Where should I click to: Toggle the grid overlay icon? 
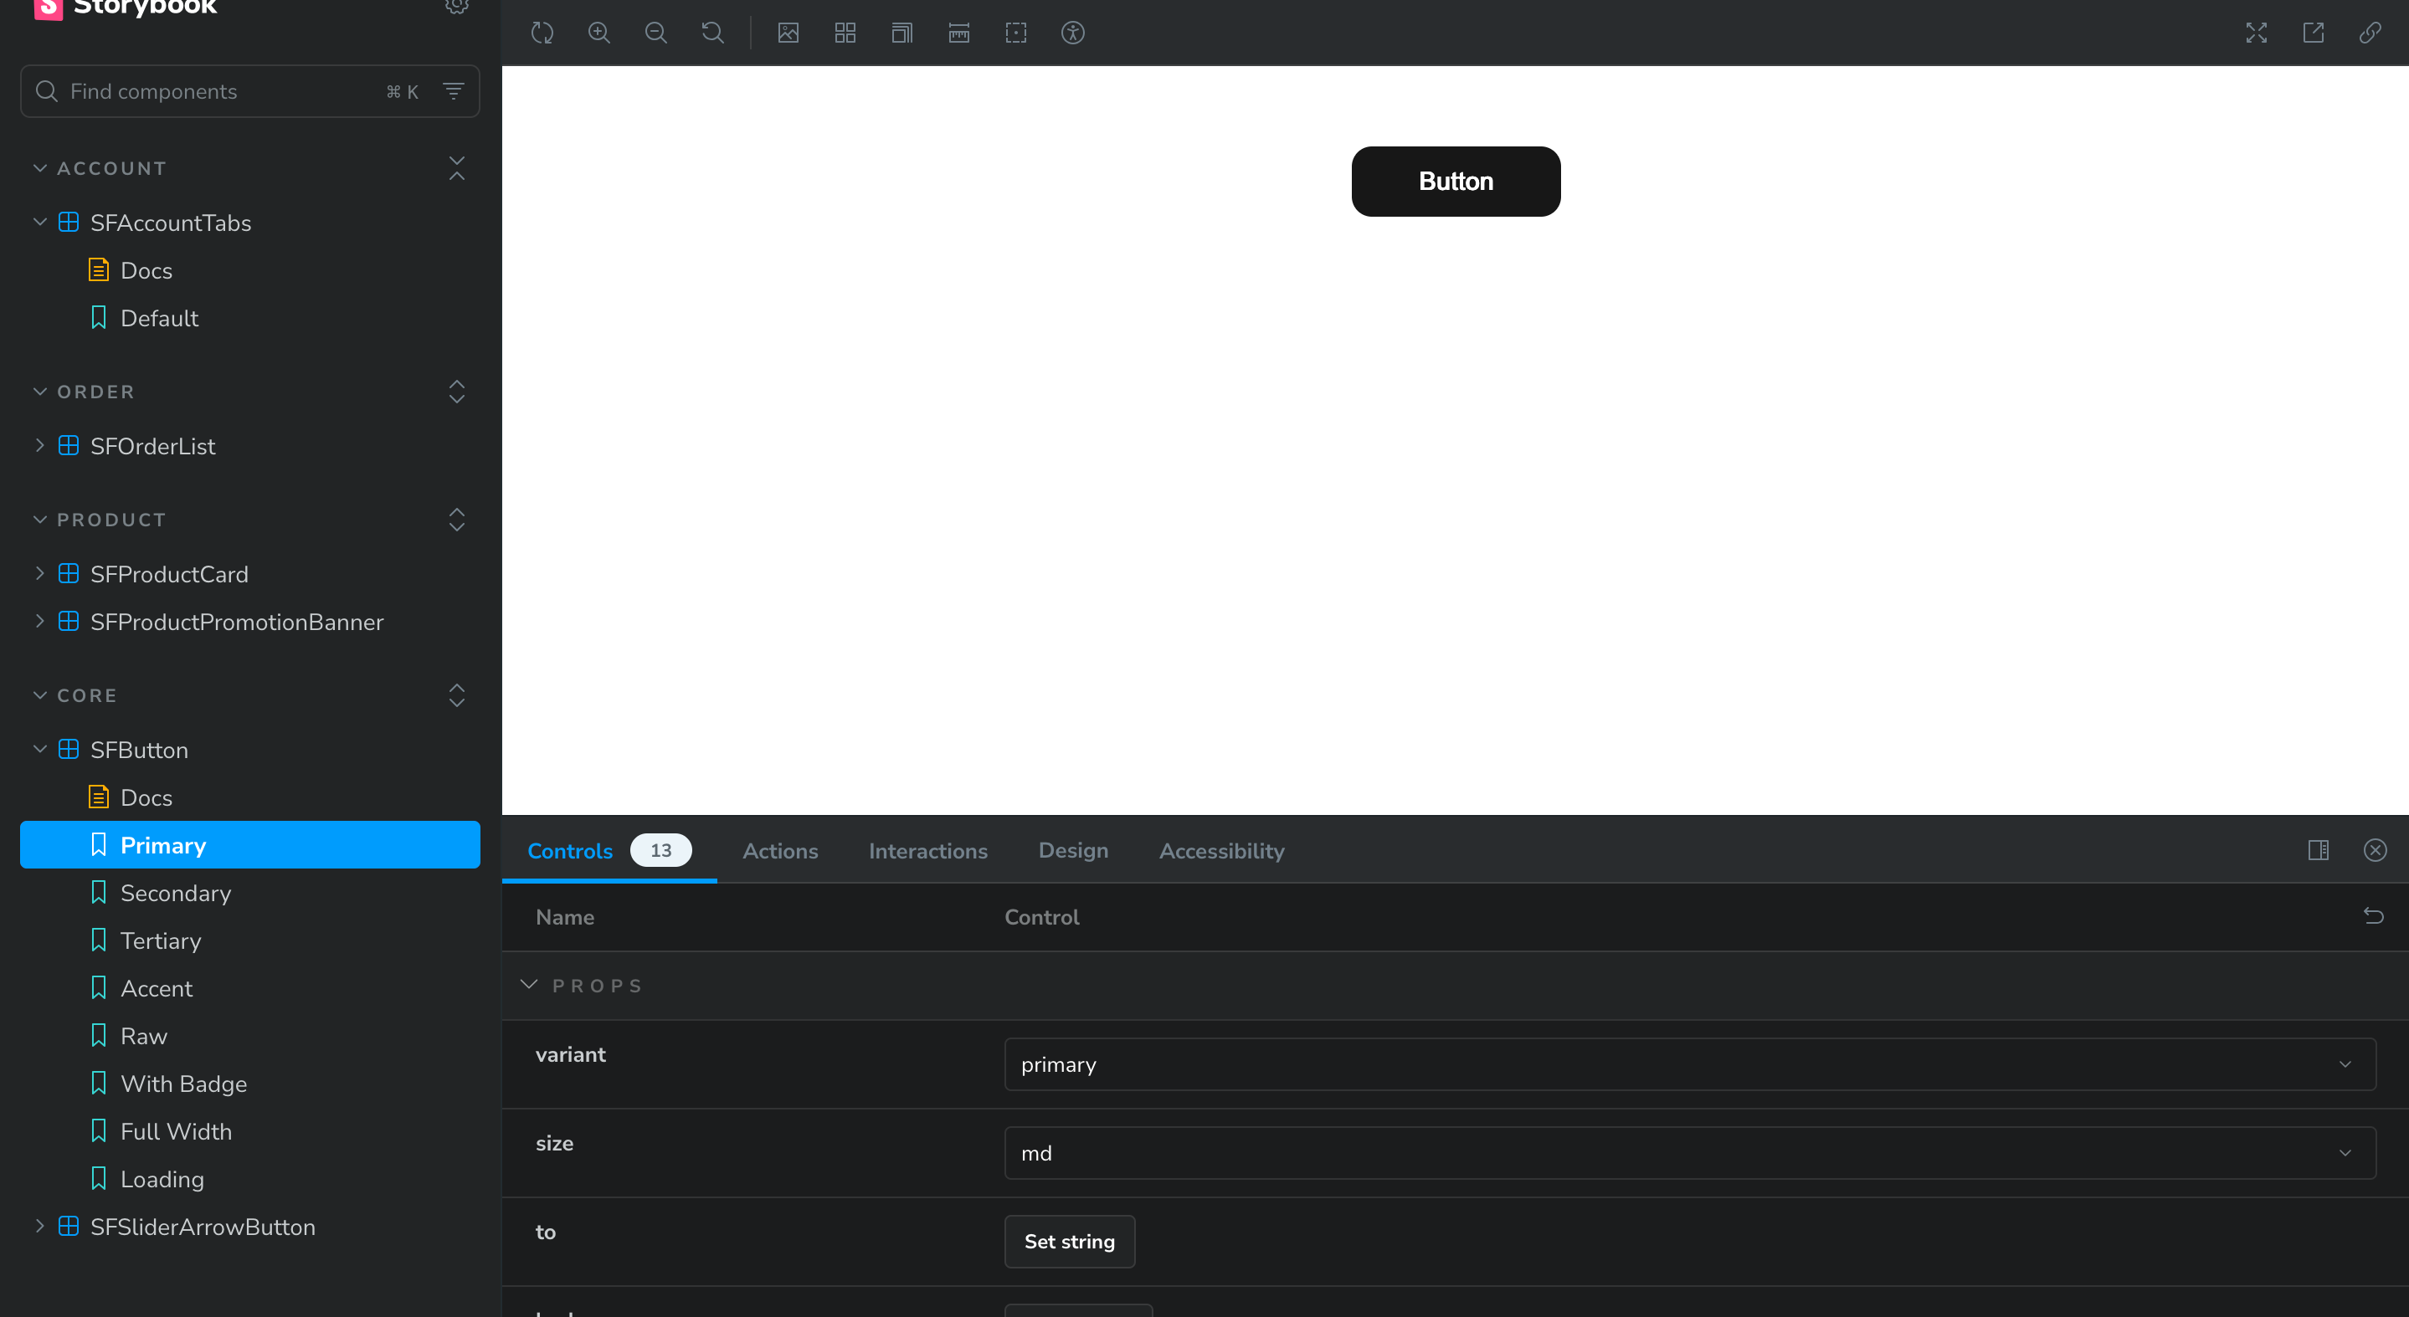point(845,33)
